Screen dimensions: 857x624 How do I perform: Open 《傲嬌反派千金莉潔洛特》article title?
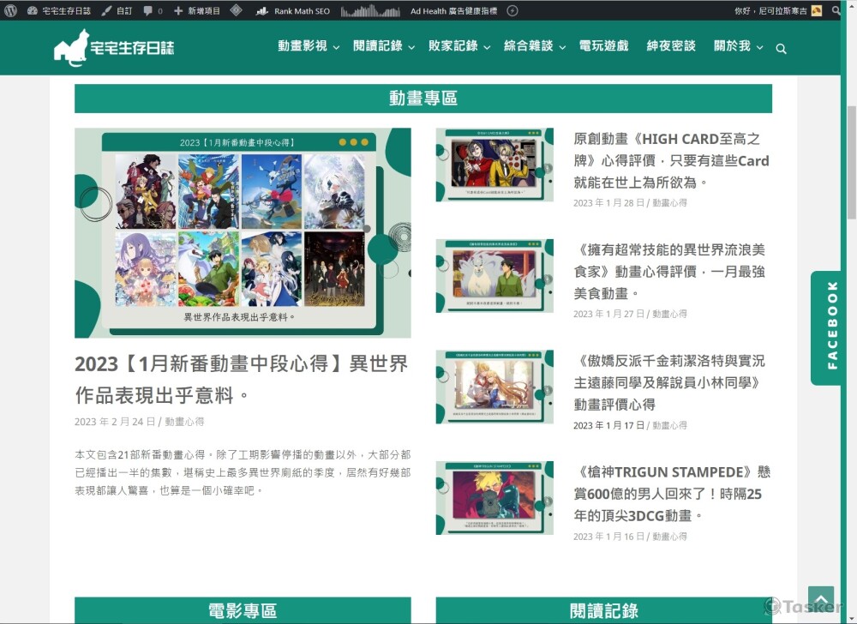[x=671, y=382]
